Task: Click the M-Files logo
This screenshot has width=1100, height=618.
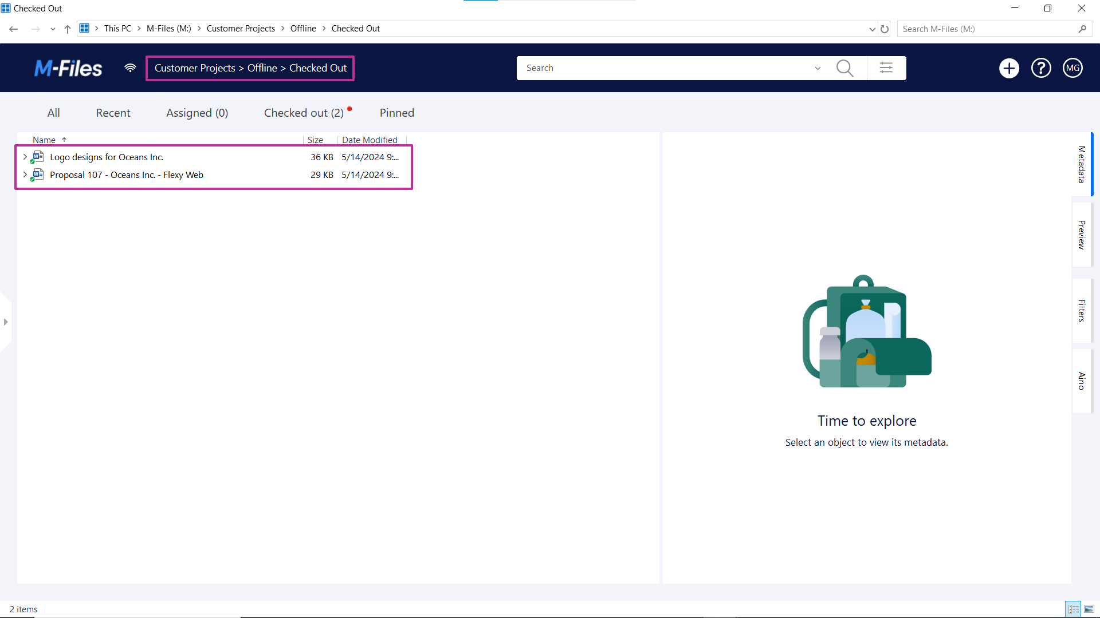Action: point(68,68)
